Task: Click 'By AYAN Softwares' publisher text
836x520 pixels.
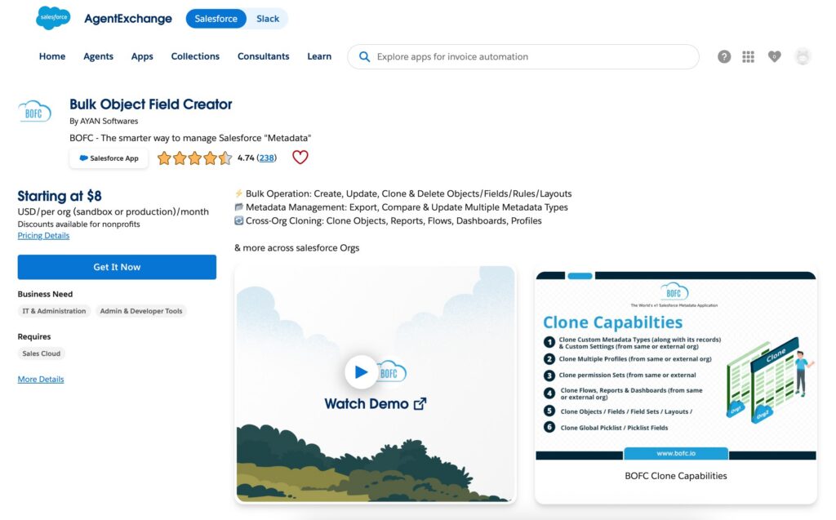Action: [104, 121]
